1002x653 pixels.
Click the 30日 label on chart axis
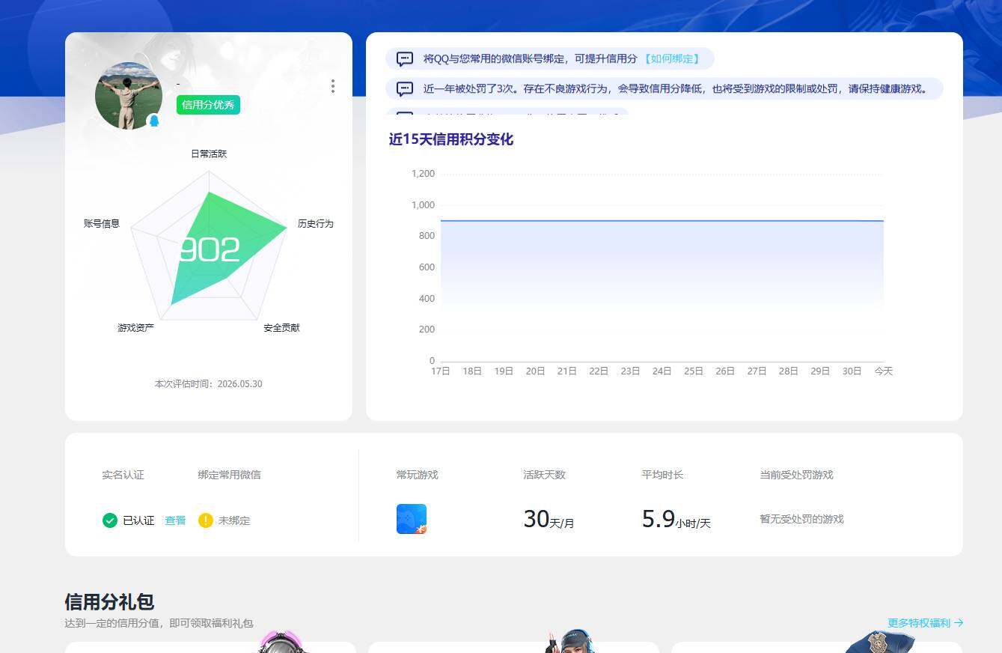tap(852, 371)
